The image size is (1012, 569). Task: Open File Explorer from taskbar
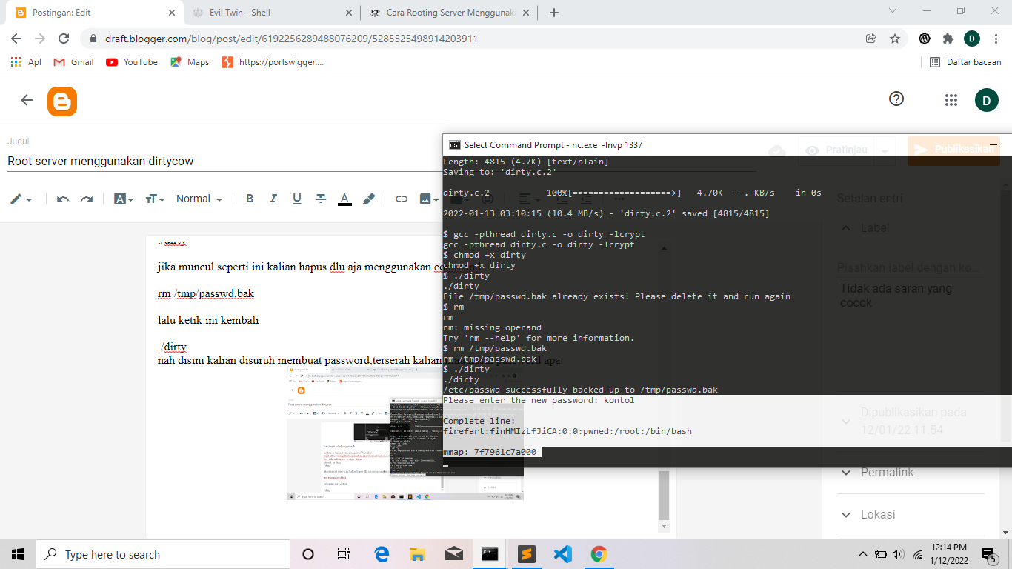coord(418,554)
